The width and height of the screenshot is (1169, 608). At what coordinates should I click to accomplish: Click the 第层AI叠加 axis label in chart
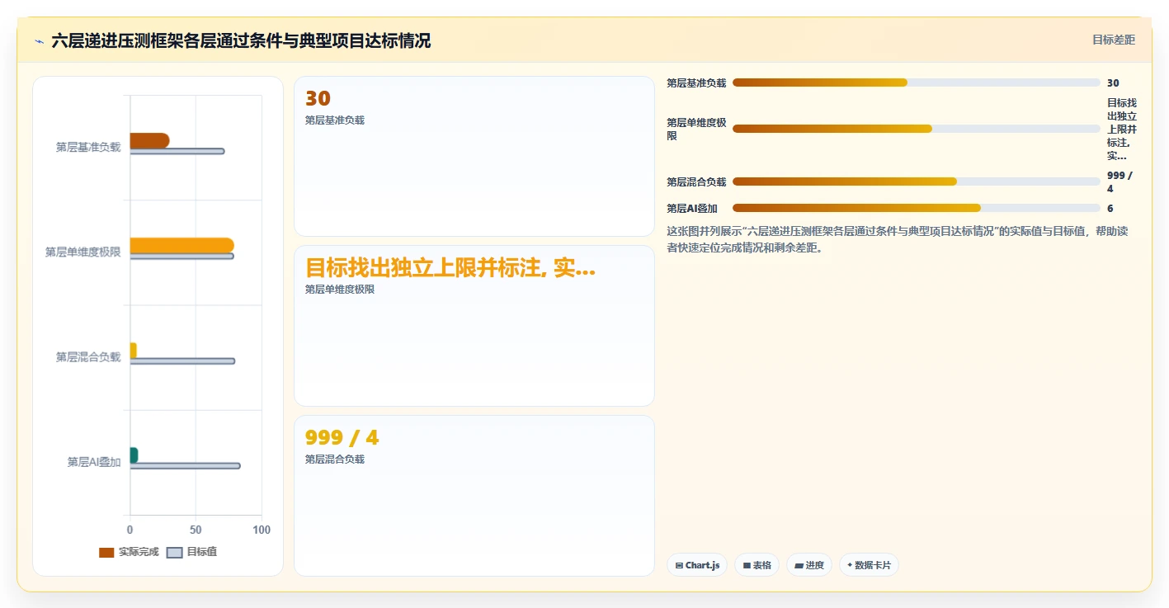[x=94, y=462]
